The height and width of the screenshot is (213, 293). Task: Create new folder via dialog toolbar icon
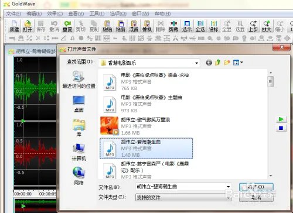227,63
